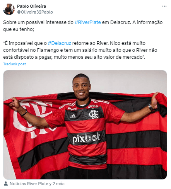This screenshot has width=171, height=189.
Task: Open the attached Flamengo player photo
Action: click(x=85, y=124)
